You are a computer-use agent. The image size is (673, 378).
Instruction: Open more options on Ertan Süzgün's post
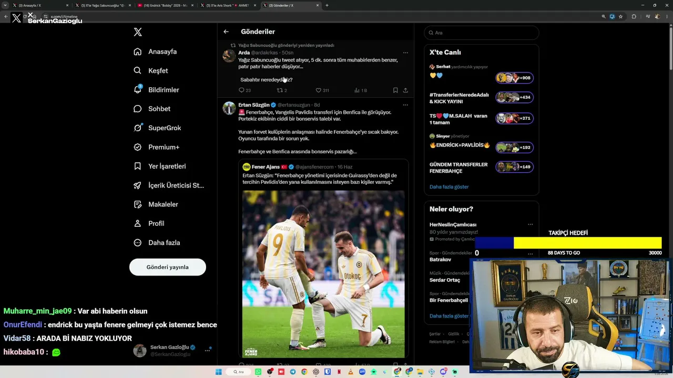[405, 105]
